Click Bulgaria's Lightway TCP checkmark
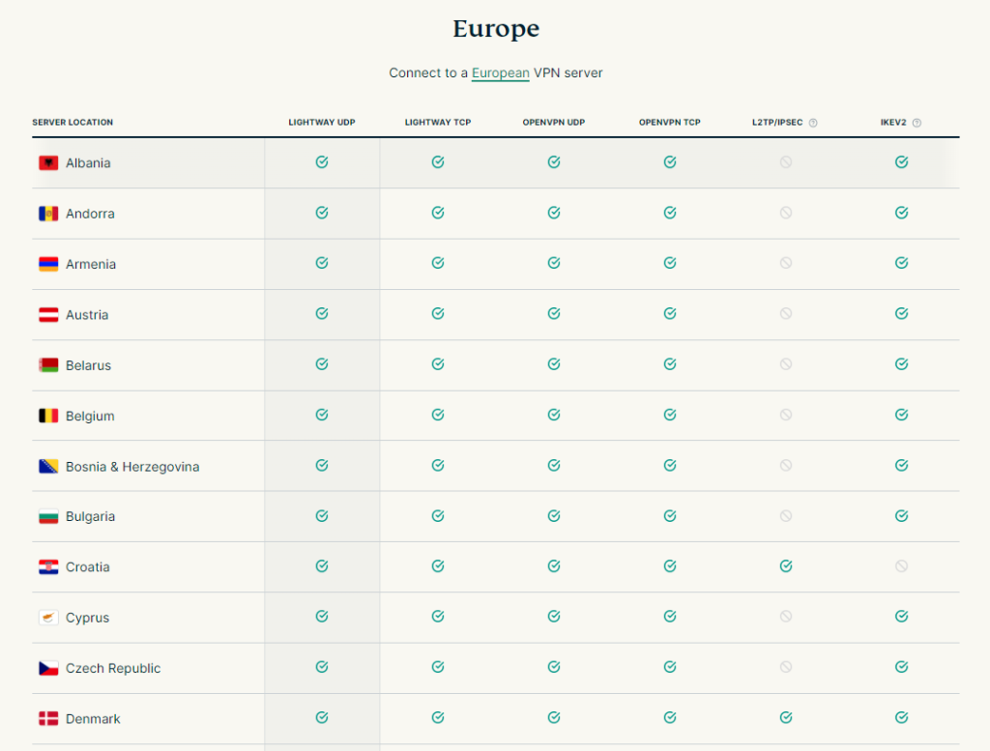 click(x=438, y=515)
